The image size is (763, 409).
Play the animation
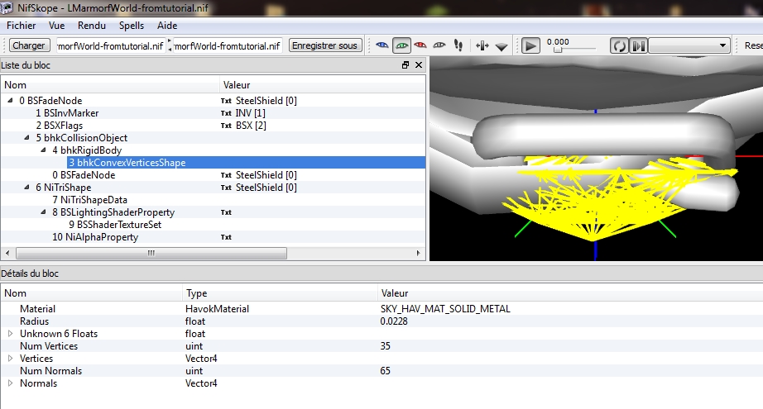(530, 46)
